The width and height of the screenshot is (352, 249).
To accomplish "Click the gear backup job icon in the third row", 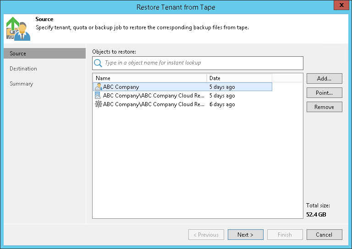I will tap(98, 104).
